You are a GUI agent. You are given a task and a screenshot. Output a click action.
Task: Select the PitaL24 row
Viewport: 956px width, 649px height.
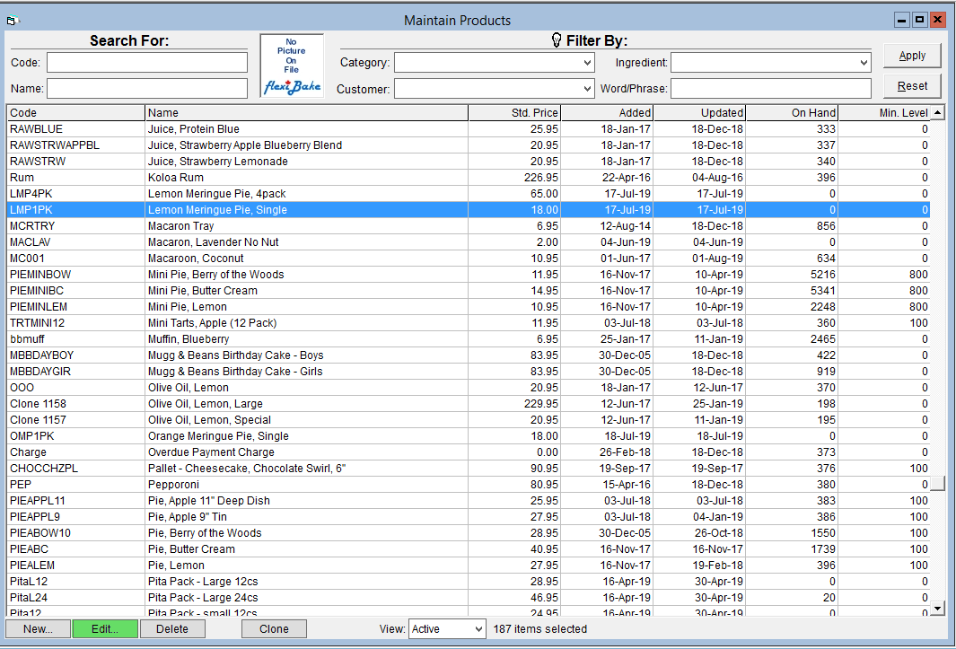coord(469,598)
